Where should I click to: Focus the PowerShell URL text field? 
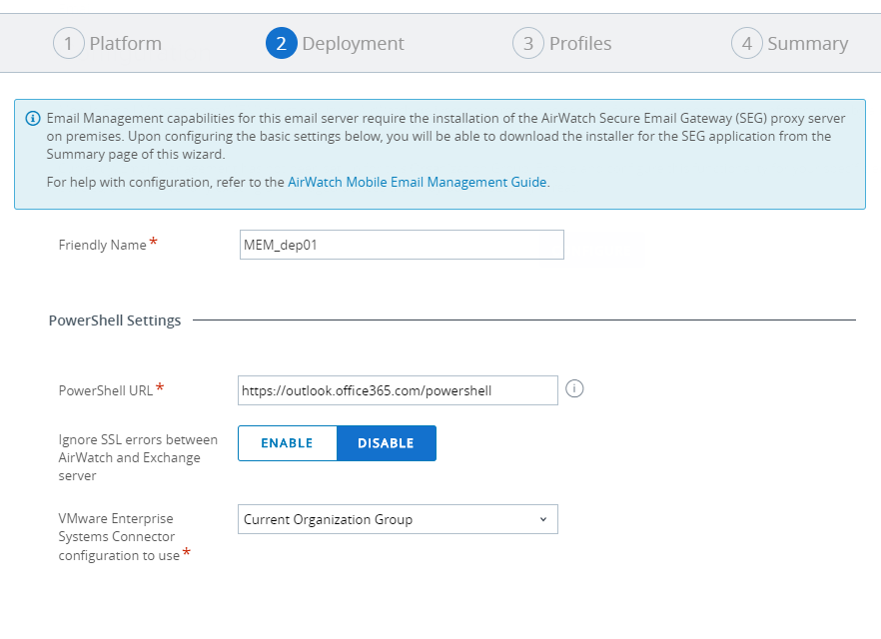pos(398,390)
